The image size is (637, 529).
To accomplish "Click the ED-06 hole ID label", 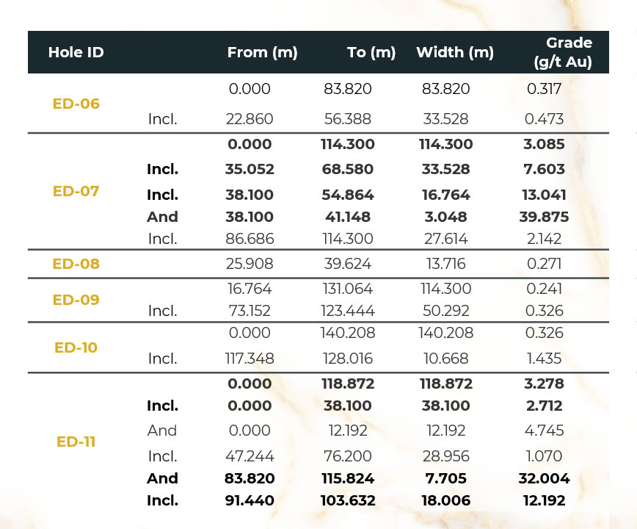I will (x=76, y=104).
